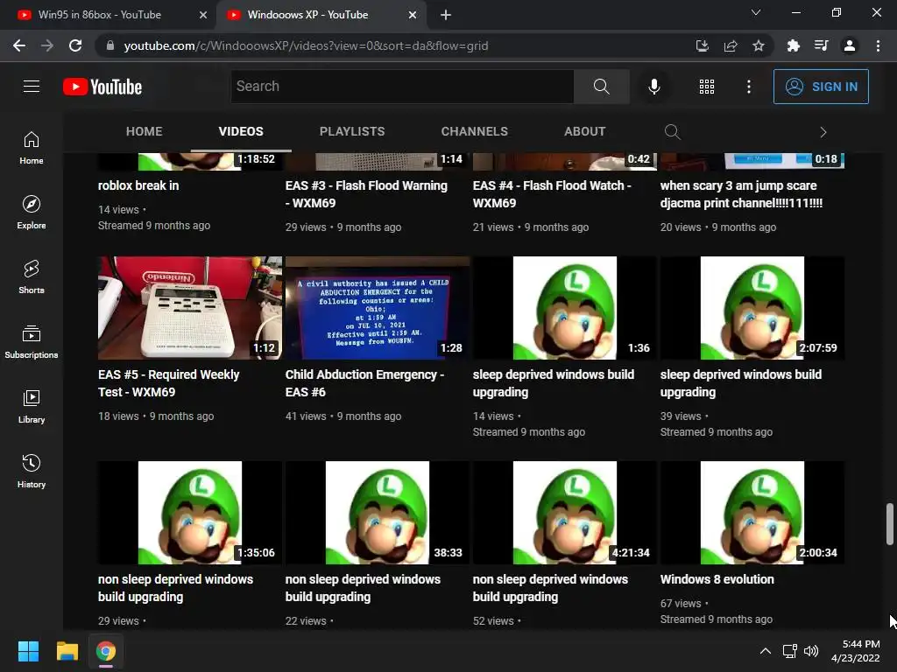Open when scary 3 am jump scare video
897x672 pixels.
click(741, 194)
